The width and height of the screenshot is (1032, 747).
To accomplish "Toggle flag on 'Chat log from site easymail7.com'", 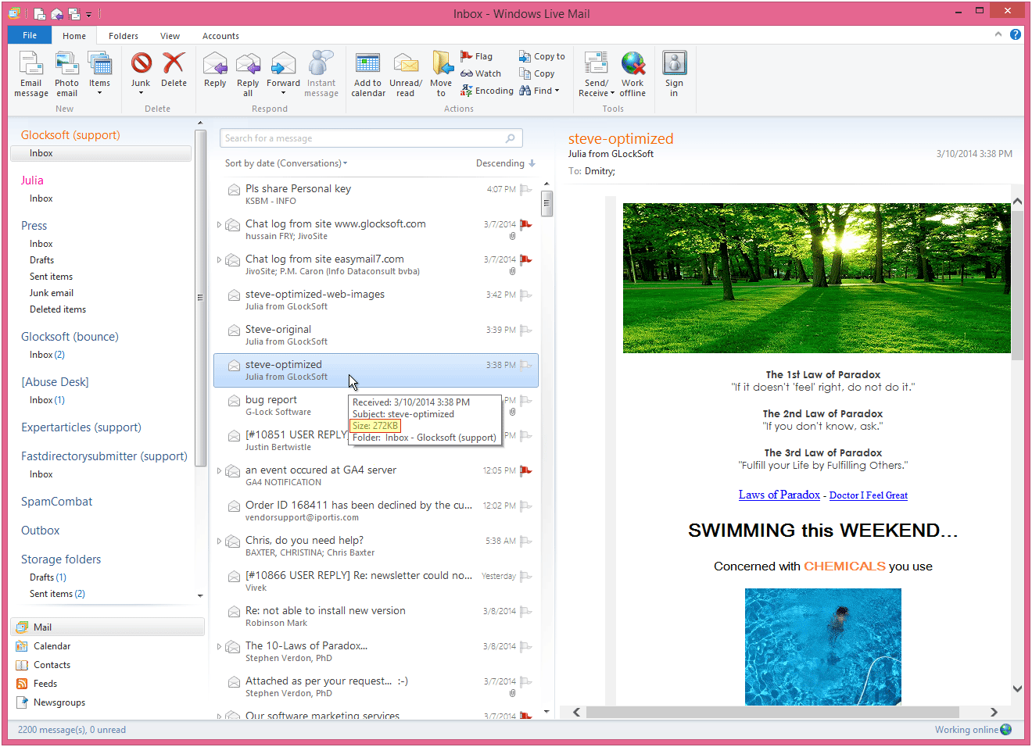I will point(526,259).
